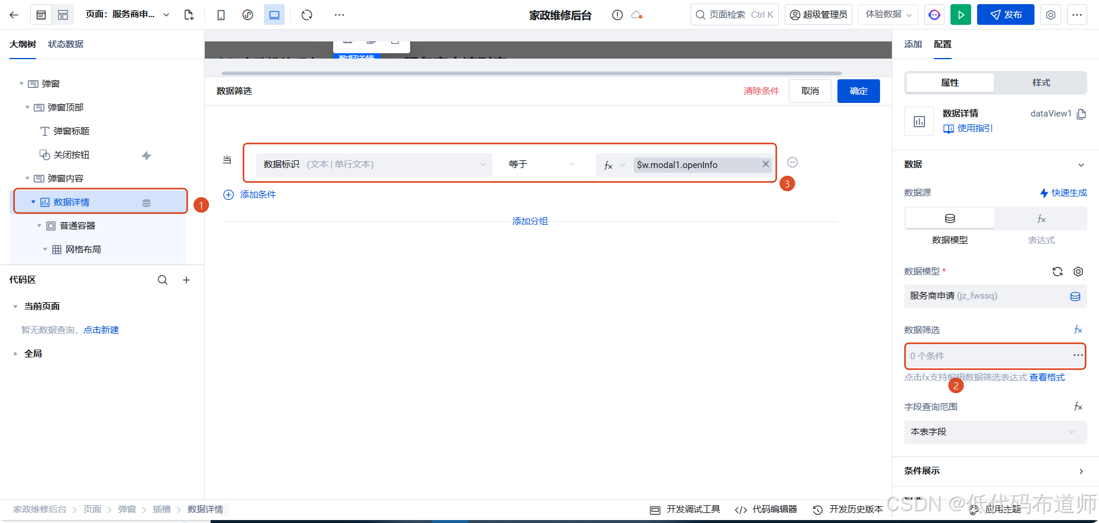Screen dimensions: 1099x523
Task: Click 添加条件 to add condition
Action: [x=249, y=195]
